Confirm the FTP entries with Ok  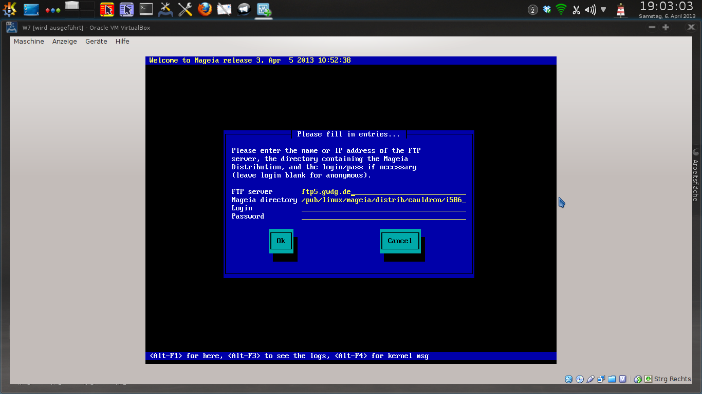pos(281,241)
